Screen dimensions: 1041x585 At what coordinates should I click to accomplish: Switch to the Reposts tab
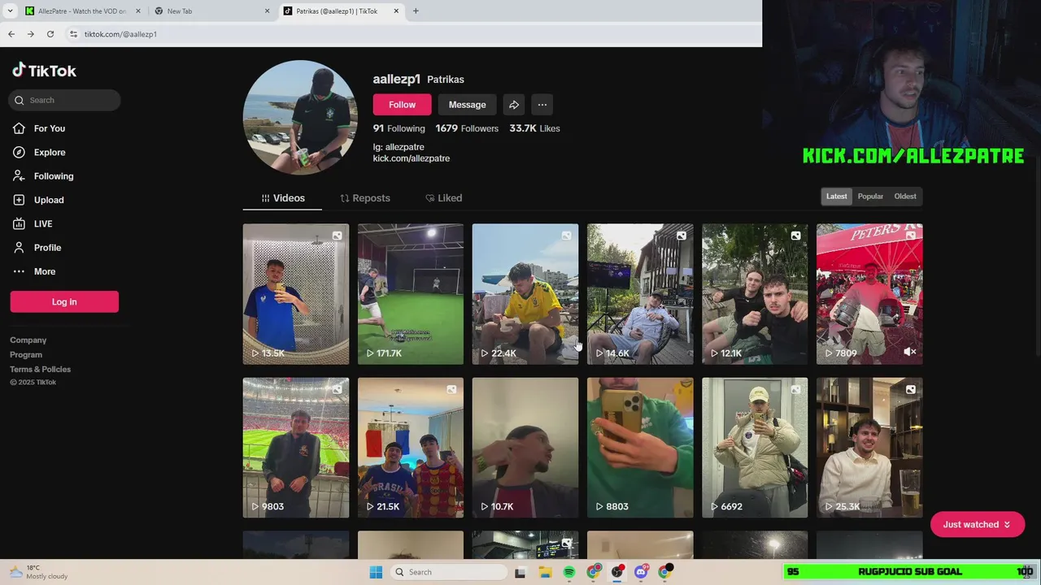pos(364,198)
